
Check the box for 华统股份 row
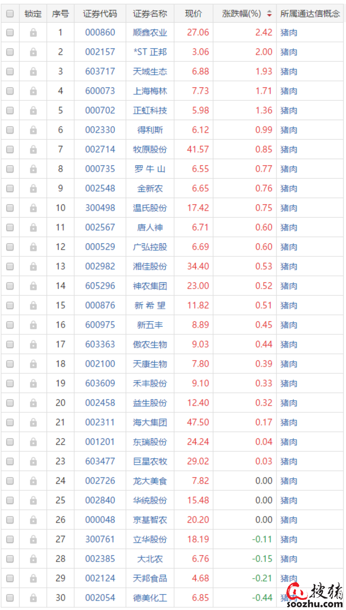click(x=10, y=500)
